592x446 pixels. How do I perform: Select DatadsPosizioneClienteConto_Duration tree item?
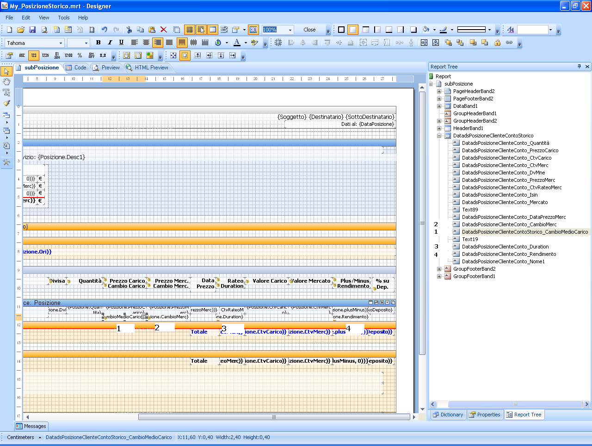505,247
